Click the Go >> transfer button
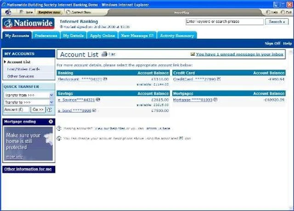 coord(38,109)
